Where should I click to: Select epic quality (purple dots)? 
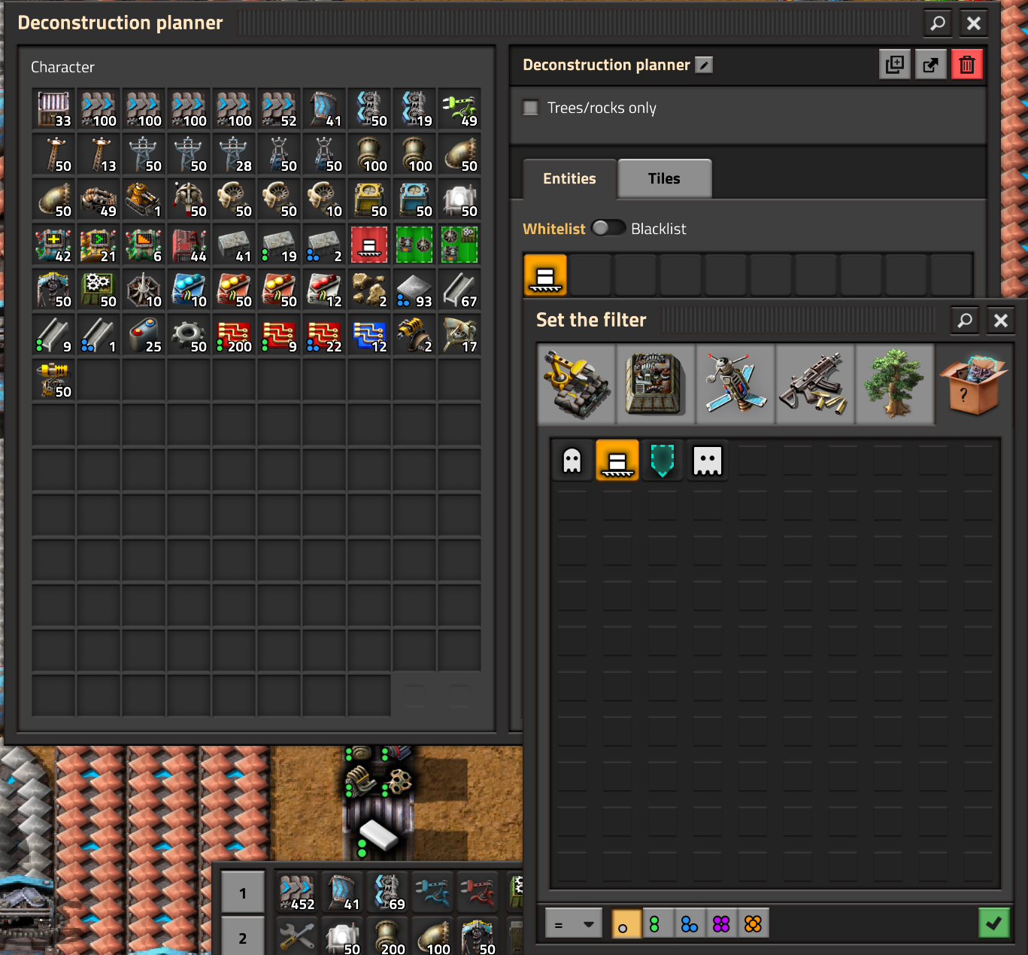coord(721,923)
